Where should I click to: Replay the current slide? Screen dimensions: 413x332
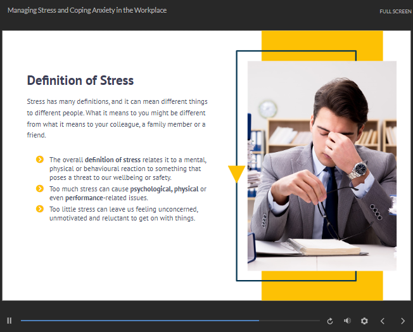click(330, 321)
